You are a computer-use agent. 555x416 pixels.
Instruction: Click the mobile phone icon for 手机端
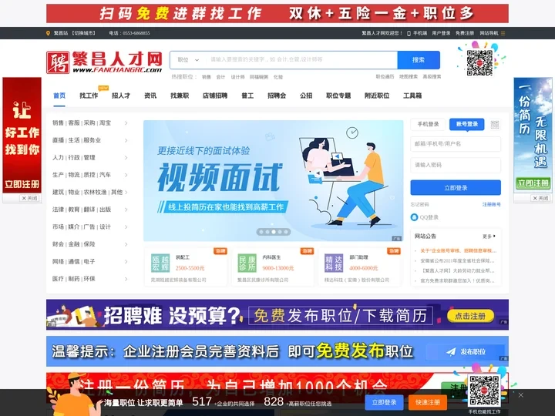[x=409, y=33]
